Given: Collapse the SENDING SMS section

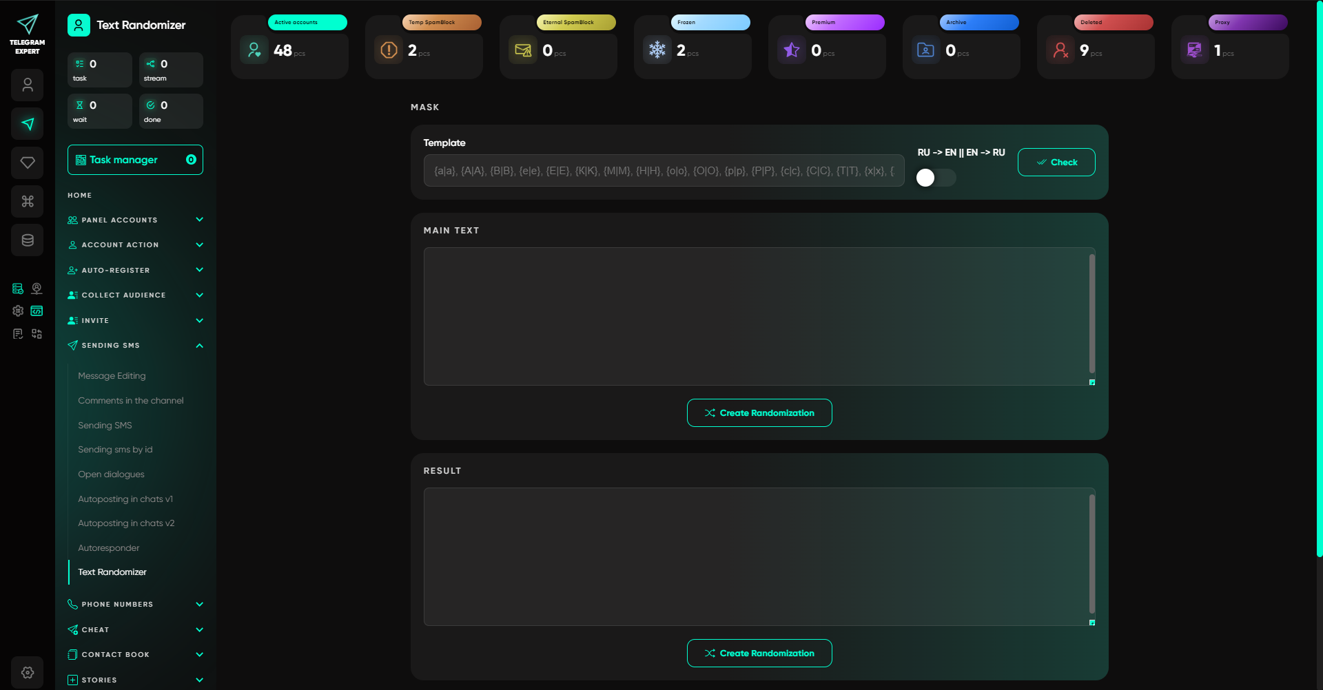Looking at the screenshot, I should pos(135,345).
